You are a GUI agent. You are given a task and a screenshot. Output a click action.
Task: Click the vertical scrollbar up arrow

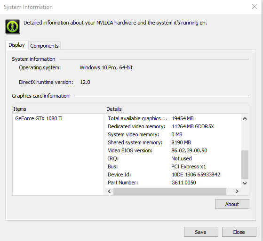click(245, 118)
